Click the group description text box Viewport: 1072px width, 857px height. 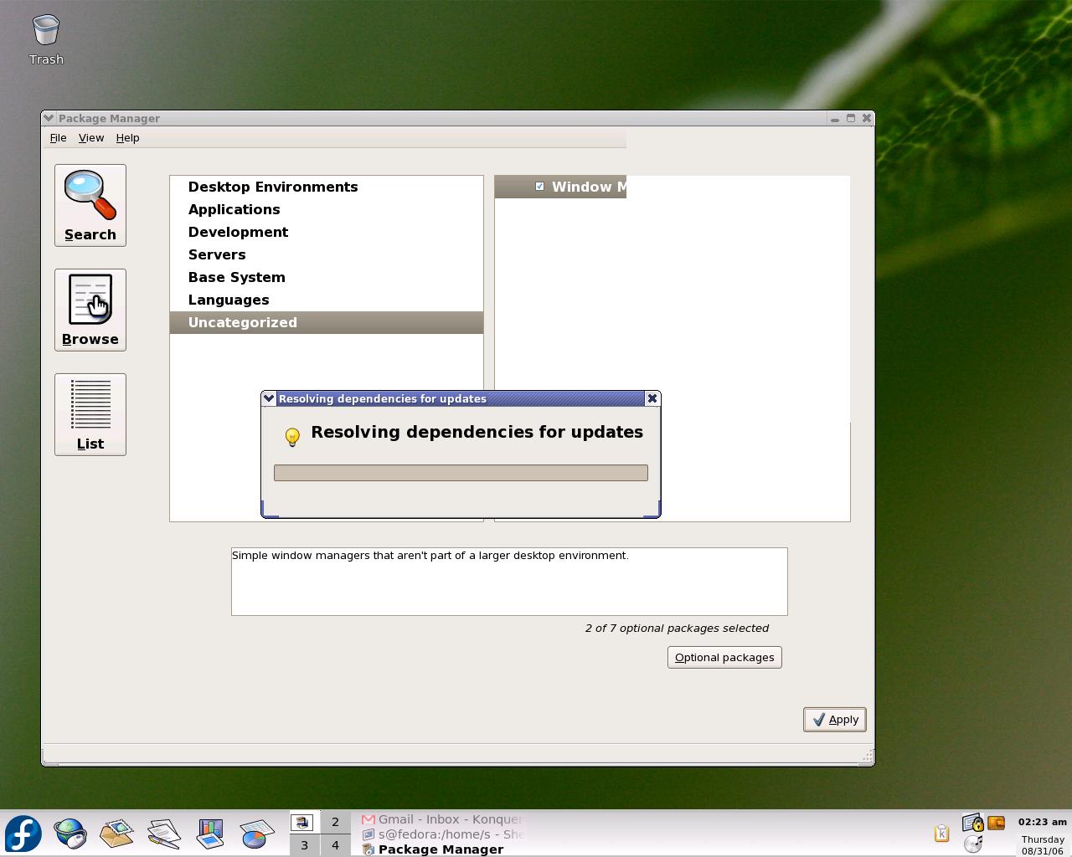click(x=509, y=582)
